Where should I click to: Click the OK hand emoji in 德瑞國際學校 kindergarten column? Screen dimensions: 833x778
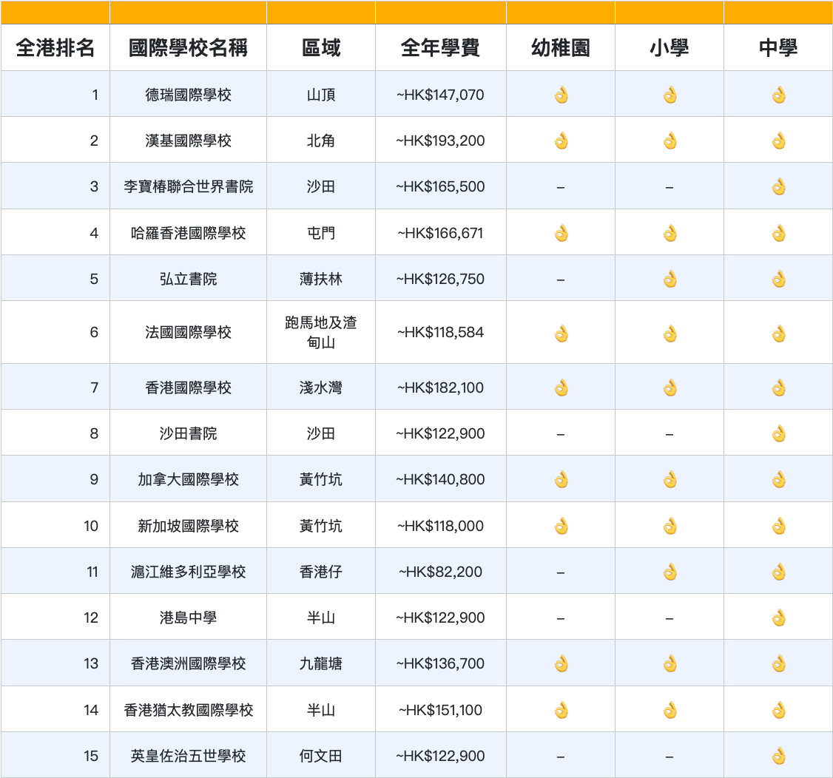[561, 95]
